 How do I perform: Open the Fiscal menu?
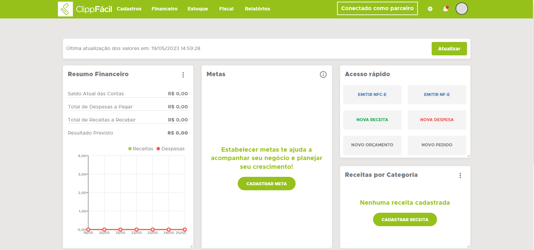coord(226,9)
